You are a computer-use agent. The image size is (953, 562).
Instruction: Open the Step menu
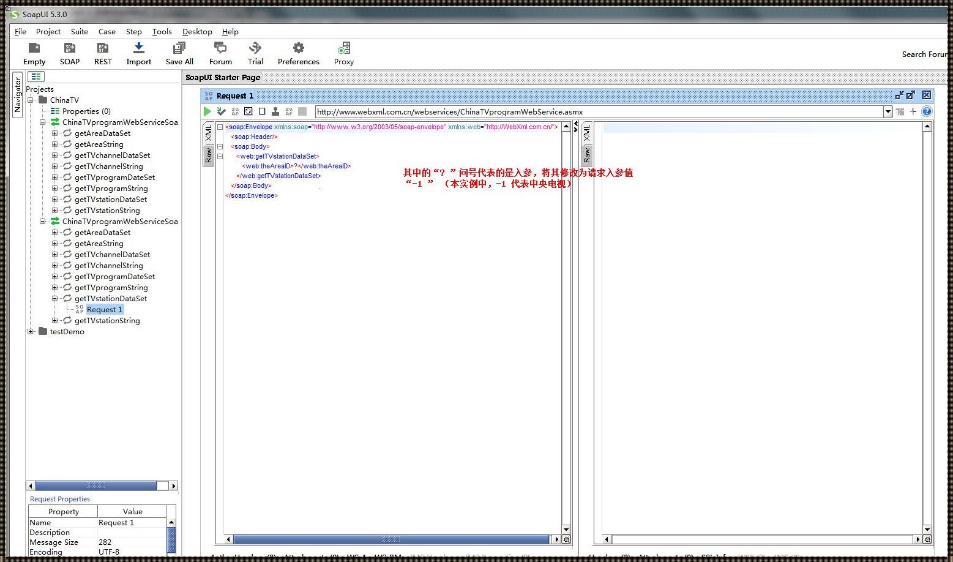coord(134,31)
